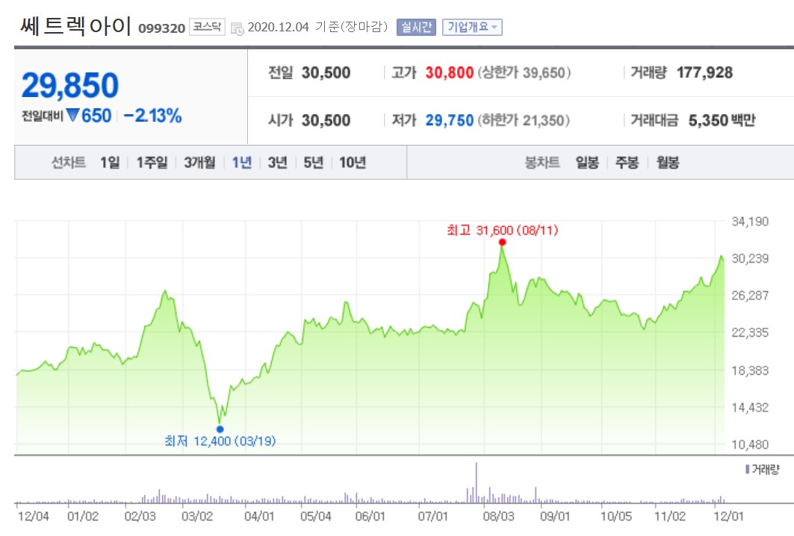Select the 1일 line chart tab

pos(110,163)
